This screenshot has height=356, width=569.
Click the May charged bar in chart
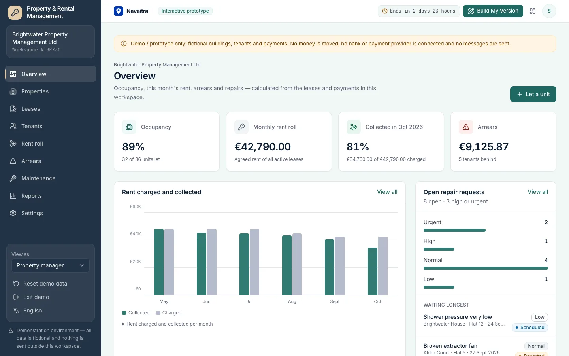pos(169,262)
